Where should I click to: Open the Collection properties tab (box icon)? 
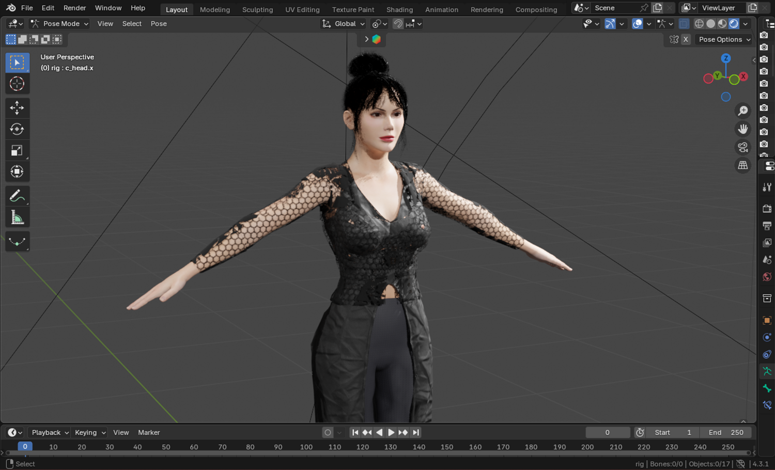pos(767,299)
